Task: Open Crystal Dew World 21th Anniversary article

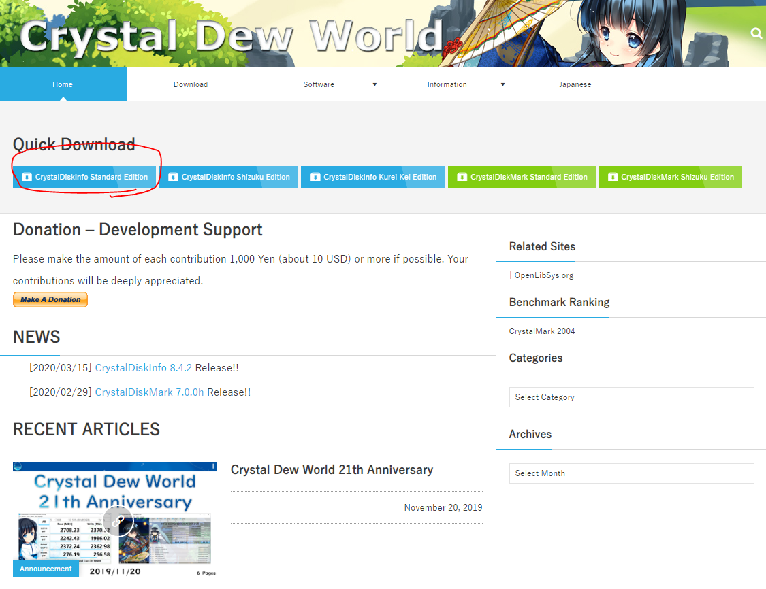Action: click(332, 469)
